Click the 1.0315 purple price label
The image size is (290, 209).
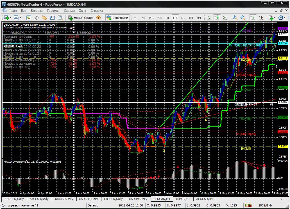point(283,28)
